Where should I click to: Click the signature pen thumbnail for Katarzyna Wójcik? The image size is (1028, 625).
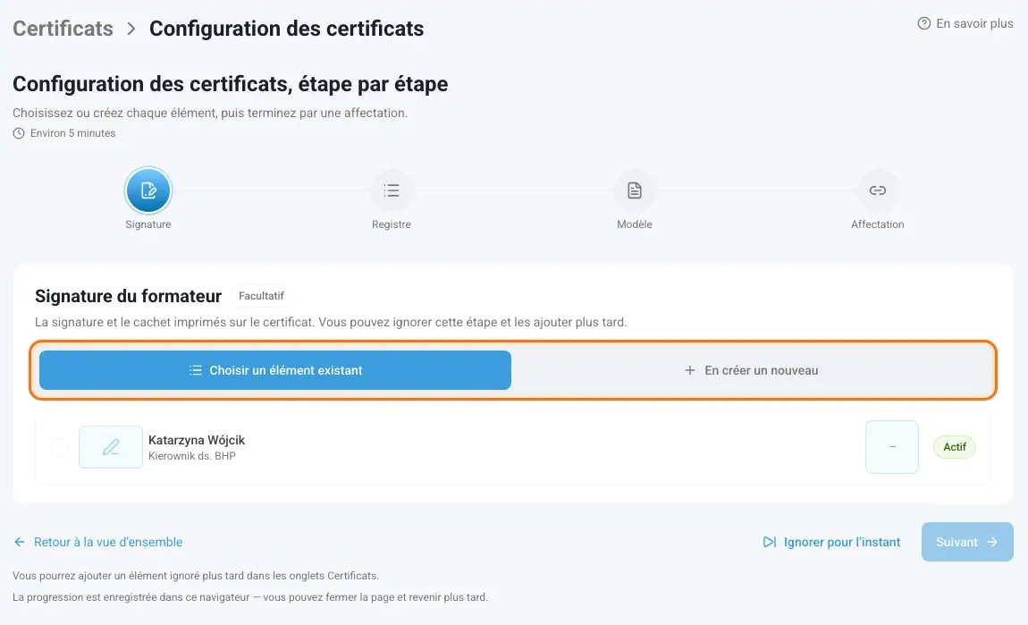pos(111,447)
